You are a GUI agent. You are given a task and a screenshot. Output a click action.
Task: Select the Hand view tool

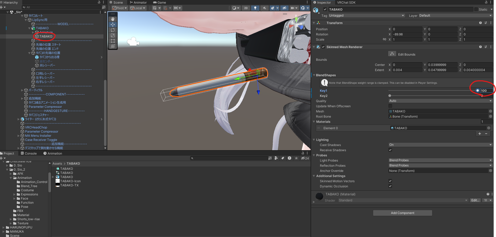(113, 19)
